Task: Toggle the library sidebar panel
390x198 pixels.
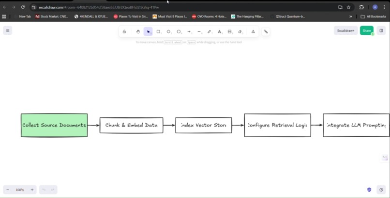Action: [x=381, y=30]
